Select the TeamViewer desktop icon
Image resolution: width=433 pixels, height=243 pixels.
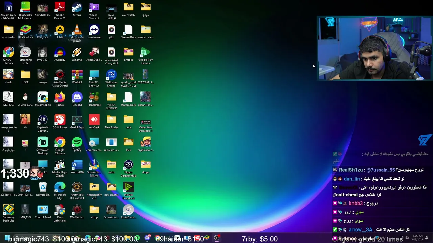[94, 32]
